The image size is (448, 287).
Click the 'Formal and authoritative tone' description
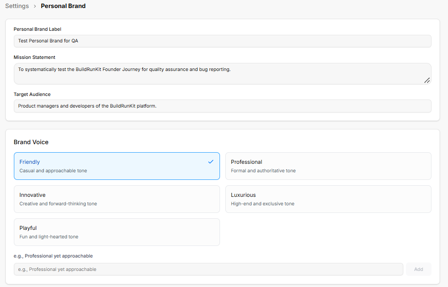click(263, 171)
